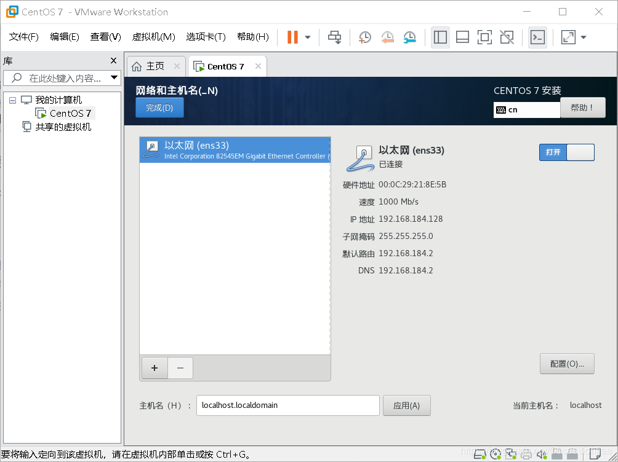Click the Unity mode icon
Screen dimensions: 618x462
pyautogui.click(x=507, y=37)
